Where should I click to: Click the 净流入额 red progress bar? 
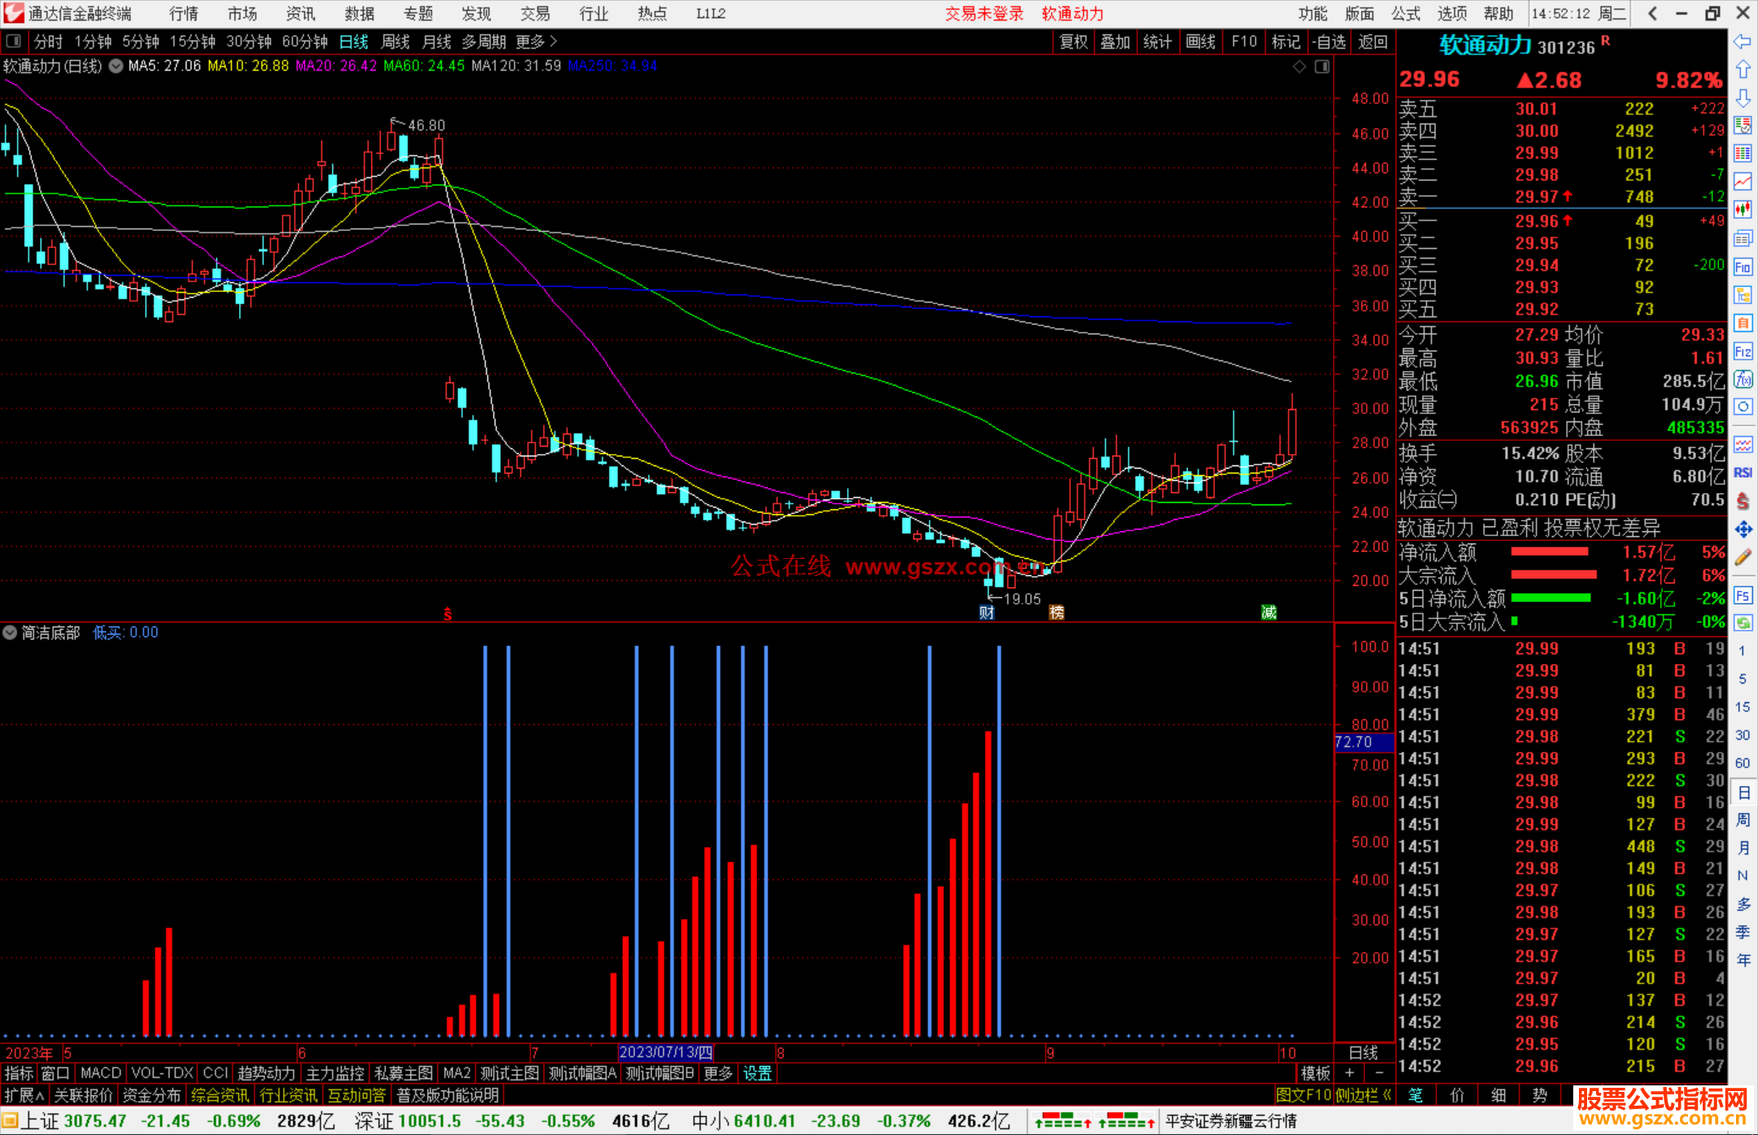point(1550,552)
